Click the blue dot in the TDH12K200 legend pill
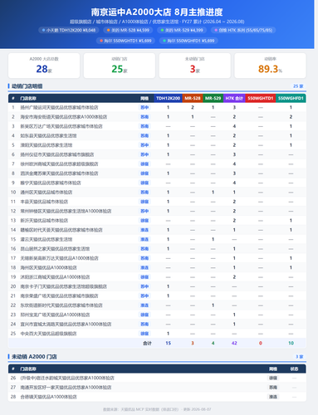This screenshot has width=318, height=415. pyautogui.click(x=43, y=30)
